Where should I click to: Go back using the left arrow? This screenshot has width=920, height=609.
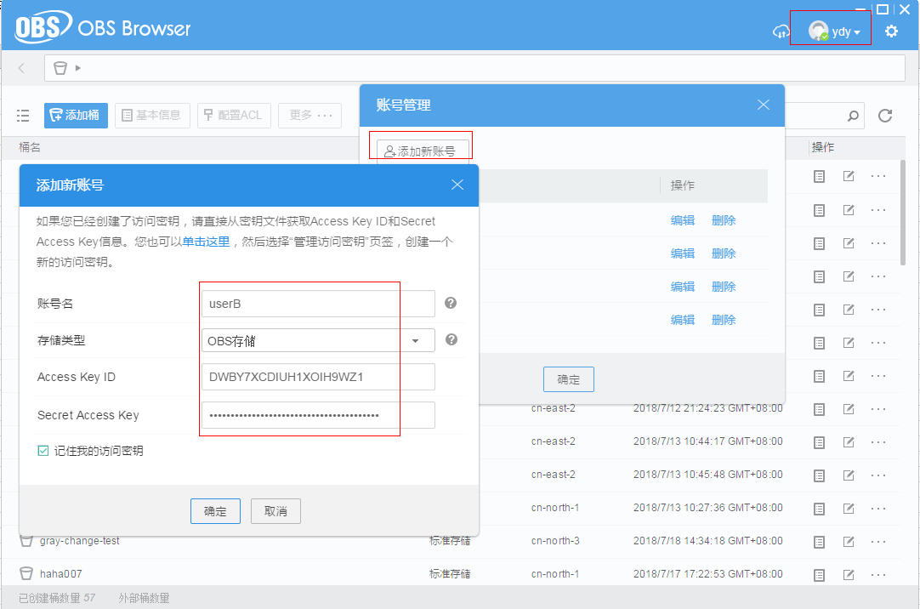pos(22,68)
